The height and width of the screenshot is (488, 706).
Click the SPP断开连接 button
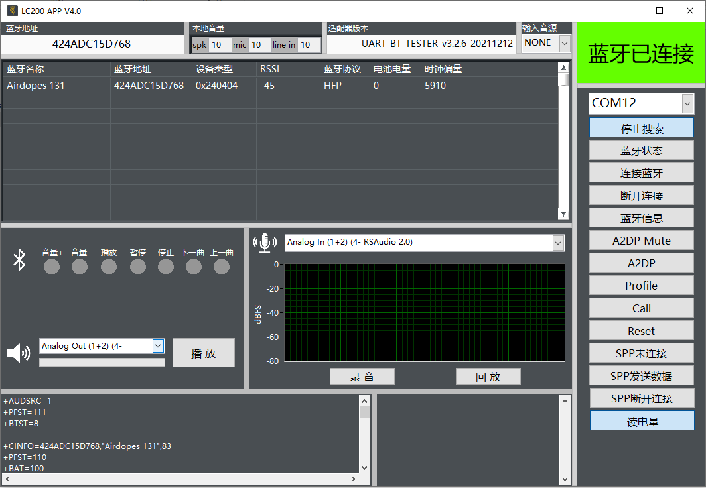[x=642, y=398]
